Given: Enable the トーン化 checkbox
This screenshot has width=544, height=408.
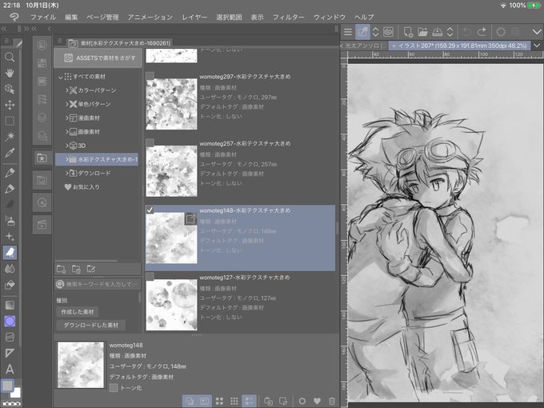Looking at the screenshot, I should pyautogui.click(x=114, y=387).
